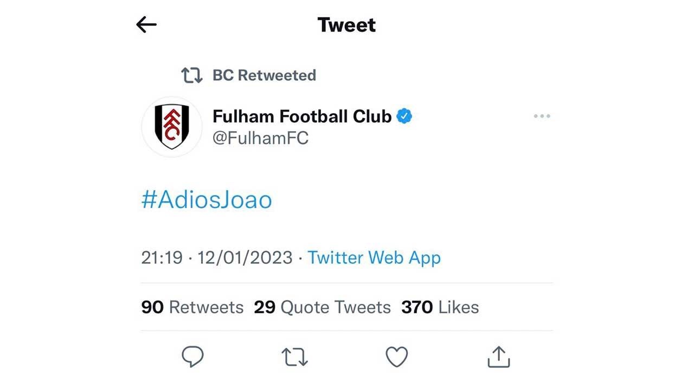Click the blue verified badge

404,116
